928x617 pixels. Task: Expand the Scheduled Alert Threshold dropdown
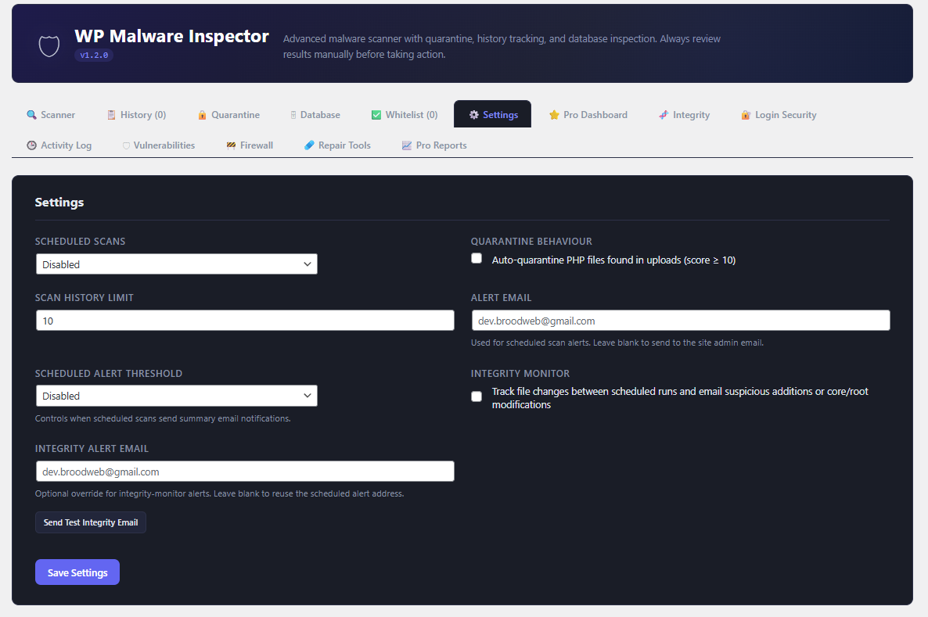[176, 396]
